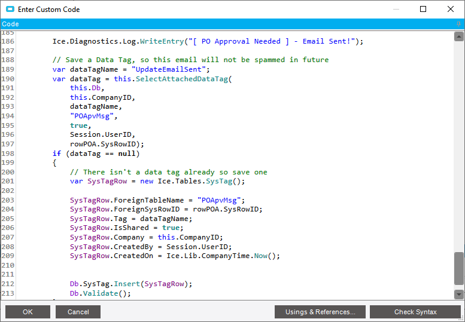The height and width of the screenshot is (322, 465).
Task: Click the Cancel button
Action: (78, 312)
